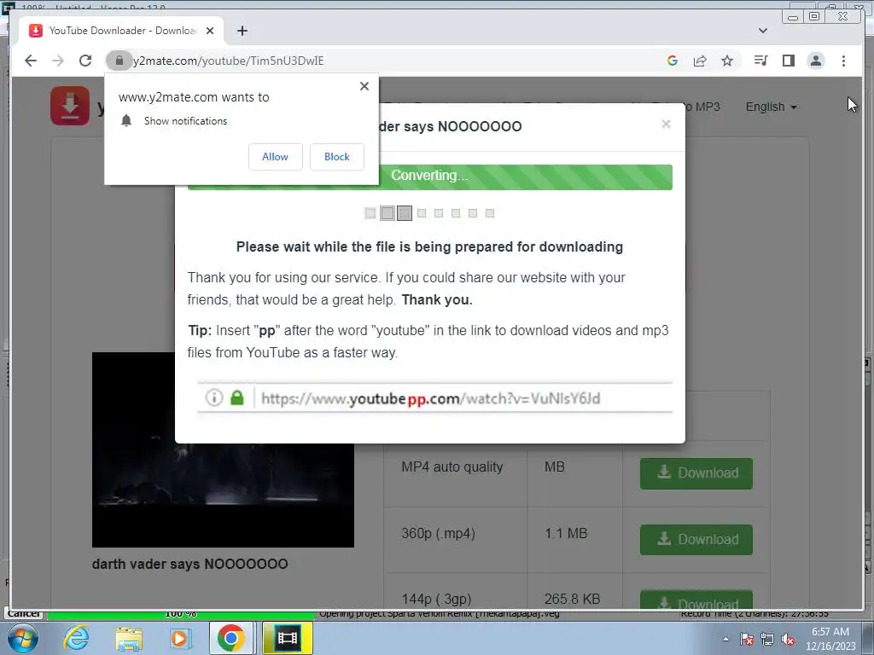Reload the y2mate page
This screenshot has width=874, height=655.
[85, 61]
